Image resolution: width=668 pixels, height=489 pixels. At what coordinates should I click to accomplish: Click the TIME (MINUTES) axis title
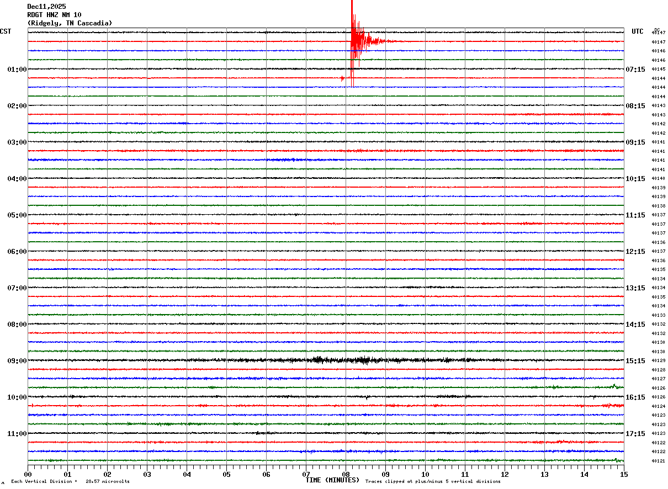[x=332, y=480]
